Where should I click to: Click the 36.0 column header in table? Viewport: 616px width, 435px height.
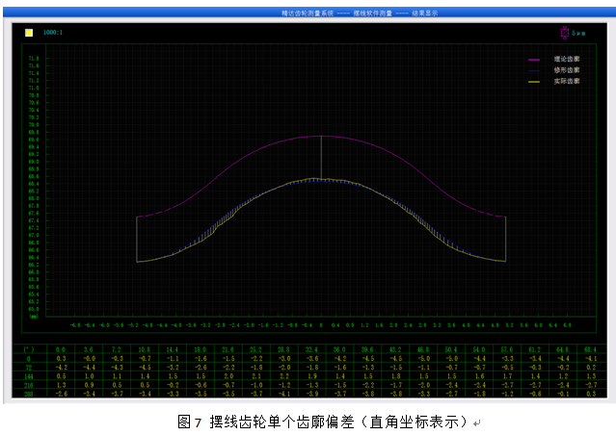[x=339, y=350]
